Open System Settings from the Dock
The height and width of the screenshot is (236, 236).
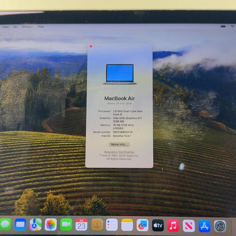pyautogui.click(x=220, y=226)
